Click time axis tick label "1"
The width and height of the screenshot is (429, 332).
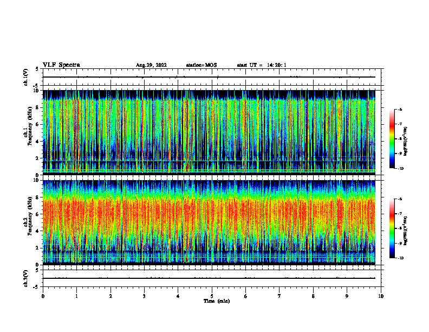(77, 296)
